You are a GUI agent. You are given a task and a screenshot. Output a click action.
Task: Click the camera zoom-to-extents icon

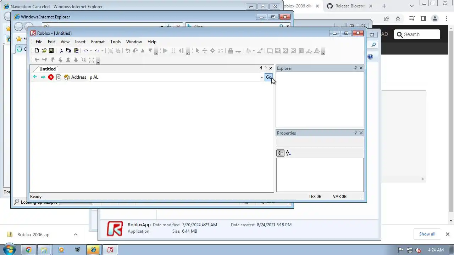92,60
